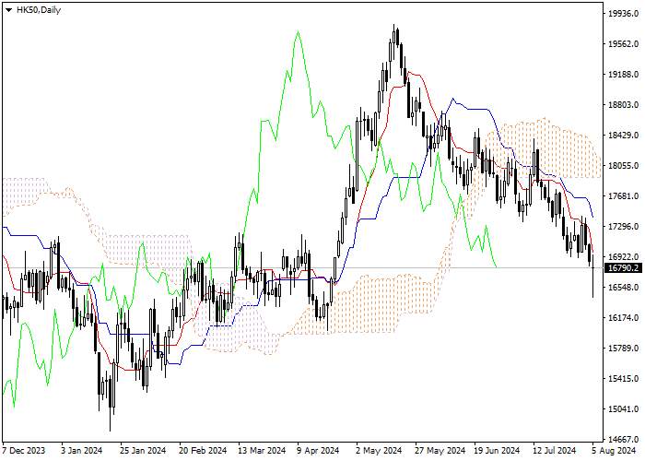This screenshot has height=461, width=645.
Task: Click the 18429.0 price axis label
Action: coord(623,136)
